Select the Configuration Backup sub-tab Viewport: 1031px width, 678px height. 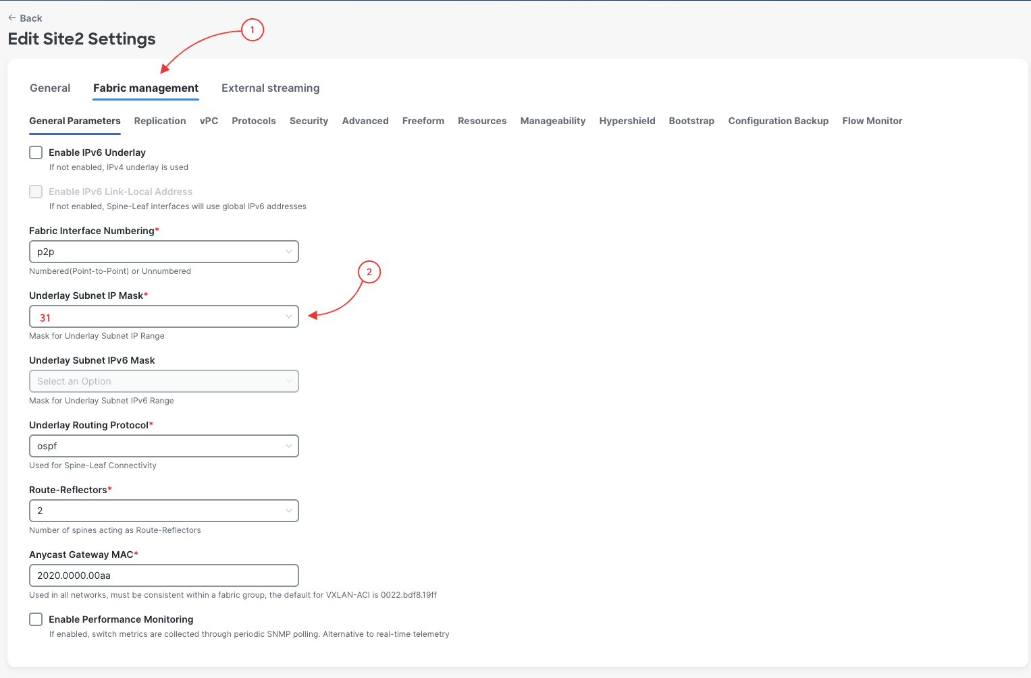click(778, 121)
